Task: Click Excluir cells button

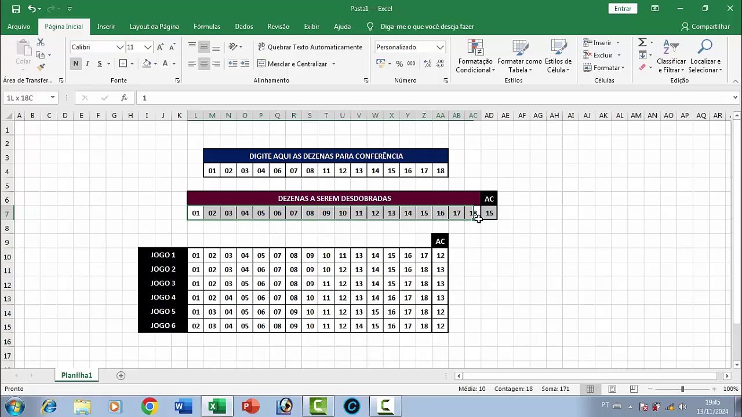Action: (598, 55)
